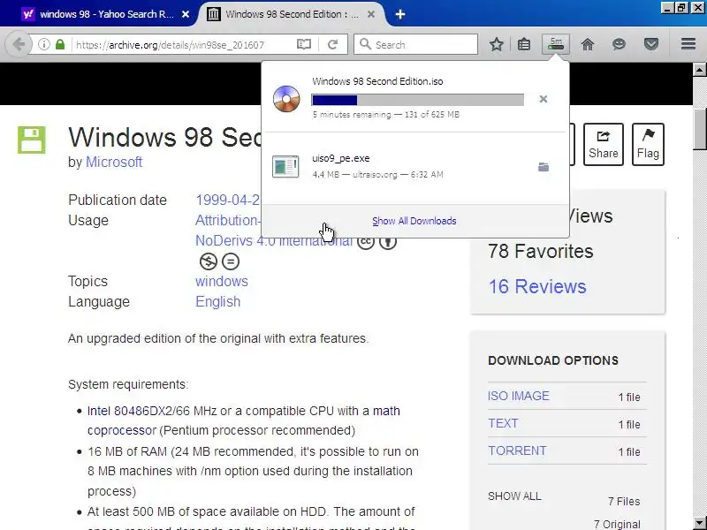Close the Windows 98 Second Edition tab
The image size is (707, 530).
point(371,14)
